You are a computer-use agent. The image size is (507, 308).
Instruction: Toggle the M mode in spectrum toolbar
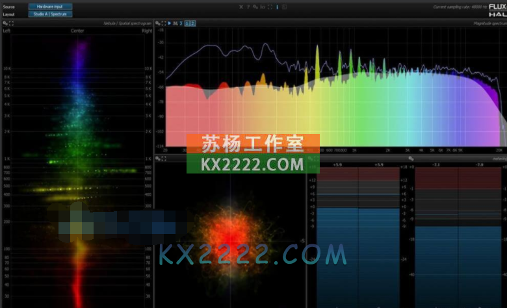[x=175, y=23]
